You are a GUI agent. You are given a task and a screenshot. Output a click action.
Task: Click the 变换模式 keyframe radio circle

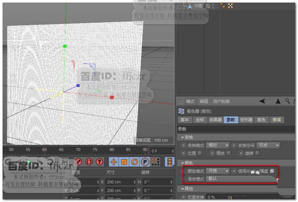click(183, 145)
